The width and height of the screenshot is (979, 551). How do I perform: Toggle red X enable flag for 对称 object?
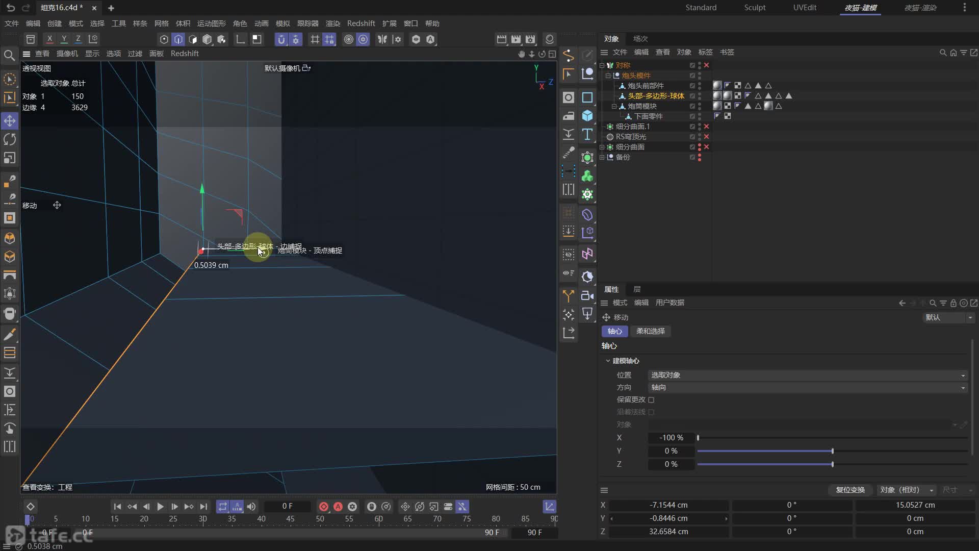(706, 65)
